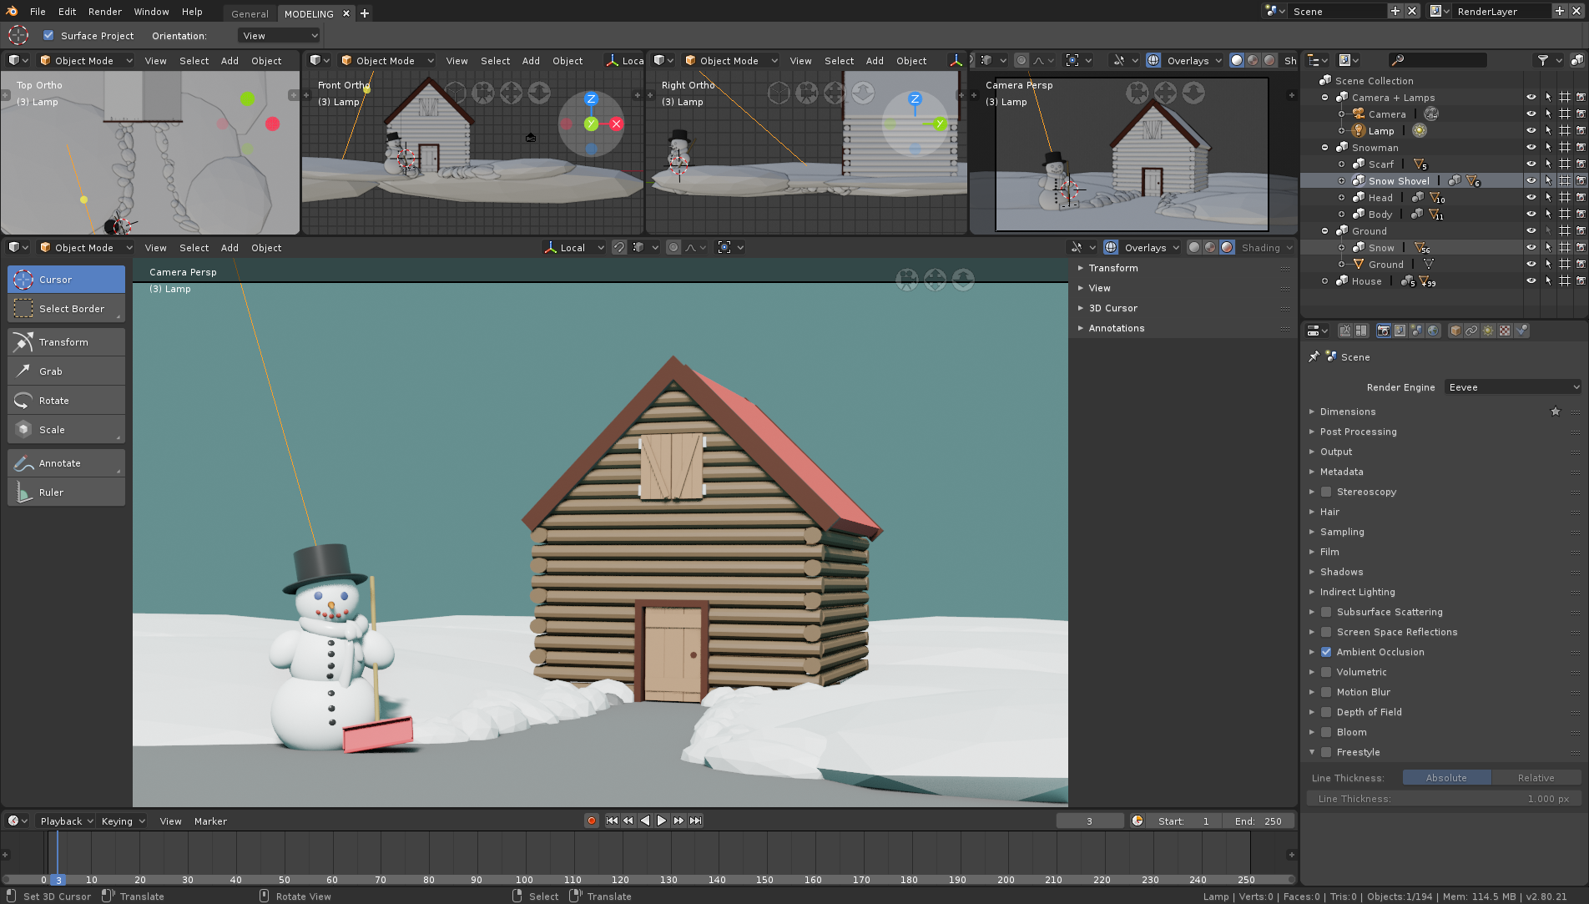Choose the Transform tool
The height and width of the screenshot is (904, 1589).
click(66, 342)
